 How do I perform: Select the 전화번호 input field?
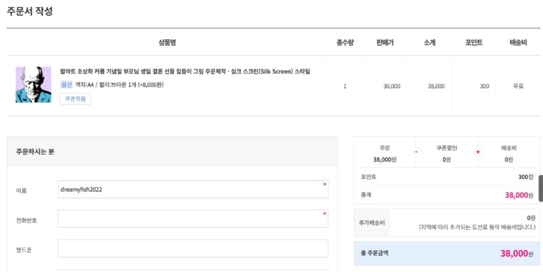pos(193,218)
